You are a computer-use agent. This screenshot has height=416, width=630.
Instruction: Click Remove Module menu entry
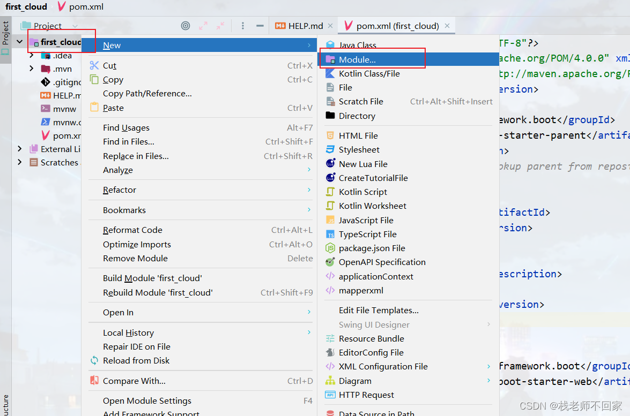click(x=201, y=259)
